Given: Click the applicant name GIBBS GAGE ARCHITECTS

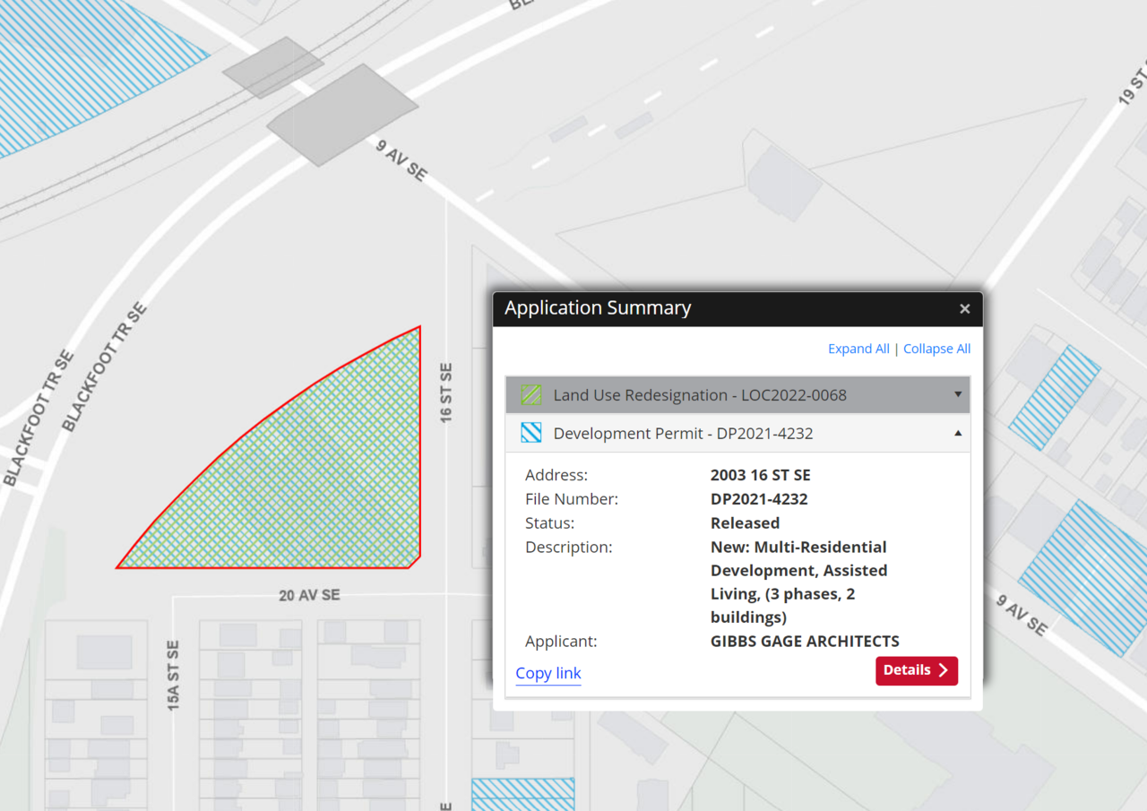Looking at the screenshot, I should (x=804, y=642).
